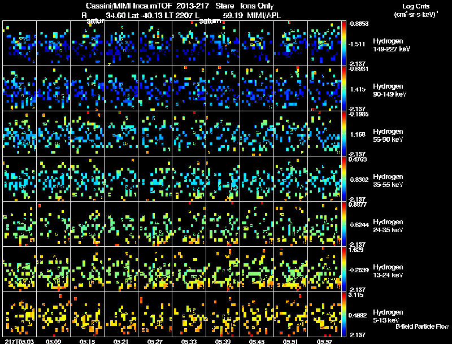The width and height of the screenshot is (452, 344).
Task: Click the Cassini/MIMI Inca mTOF title
Action: tap(129, 6)
